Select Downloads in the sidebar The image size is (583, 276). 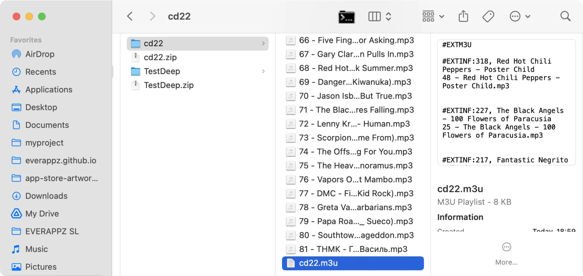click(x=46, y=196)
